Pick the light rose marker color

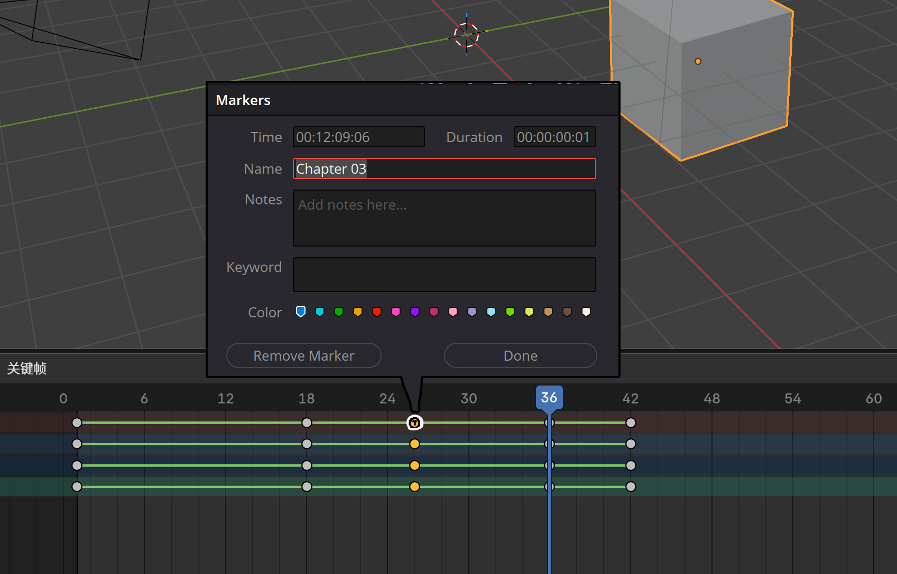coord(453,312)
